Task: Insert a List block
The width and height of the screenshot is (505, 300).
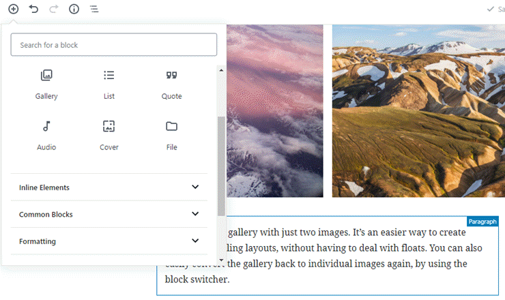Action: (x=109, y=85)
